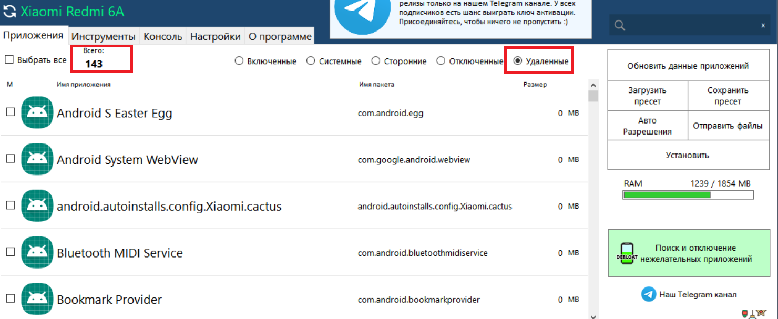The height and width of the screenshot is (319, 778).
Task: Click the scroll up arrow of the app list
Action: click(x=593, y=85)
